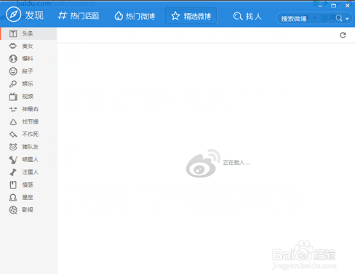Open the 找人 people search tab
Image resolution: width=355 pixels, height=274 pixels.
(x=247, y=16)
